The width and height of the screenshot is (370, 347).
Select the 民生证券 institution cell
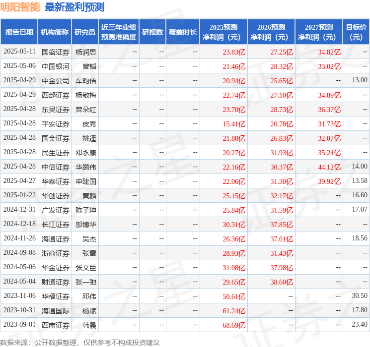(56, 153)
